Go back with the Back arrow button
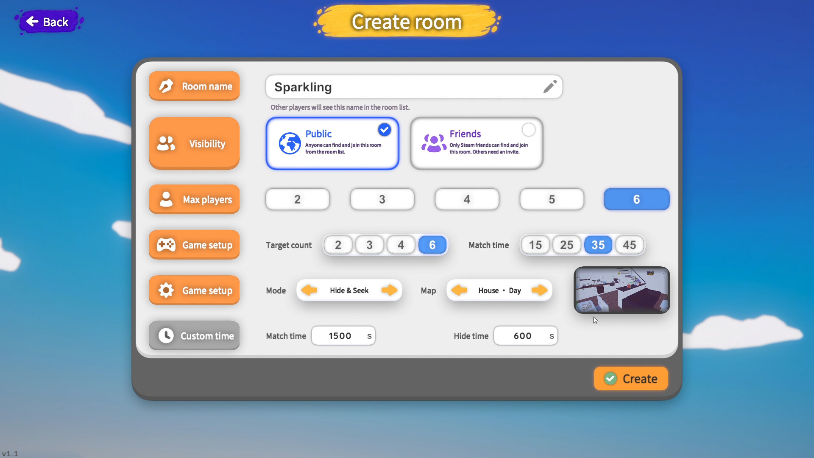The image size is (814, 458). [x=48, y=22]
